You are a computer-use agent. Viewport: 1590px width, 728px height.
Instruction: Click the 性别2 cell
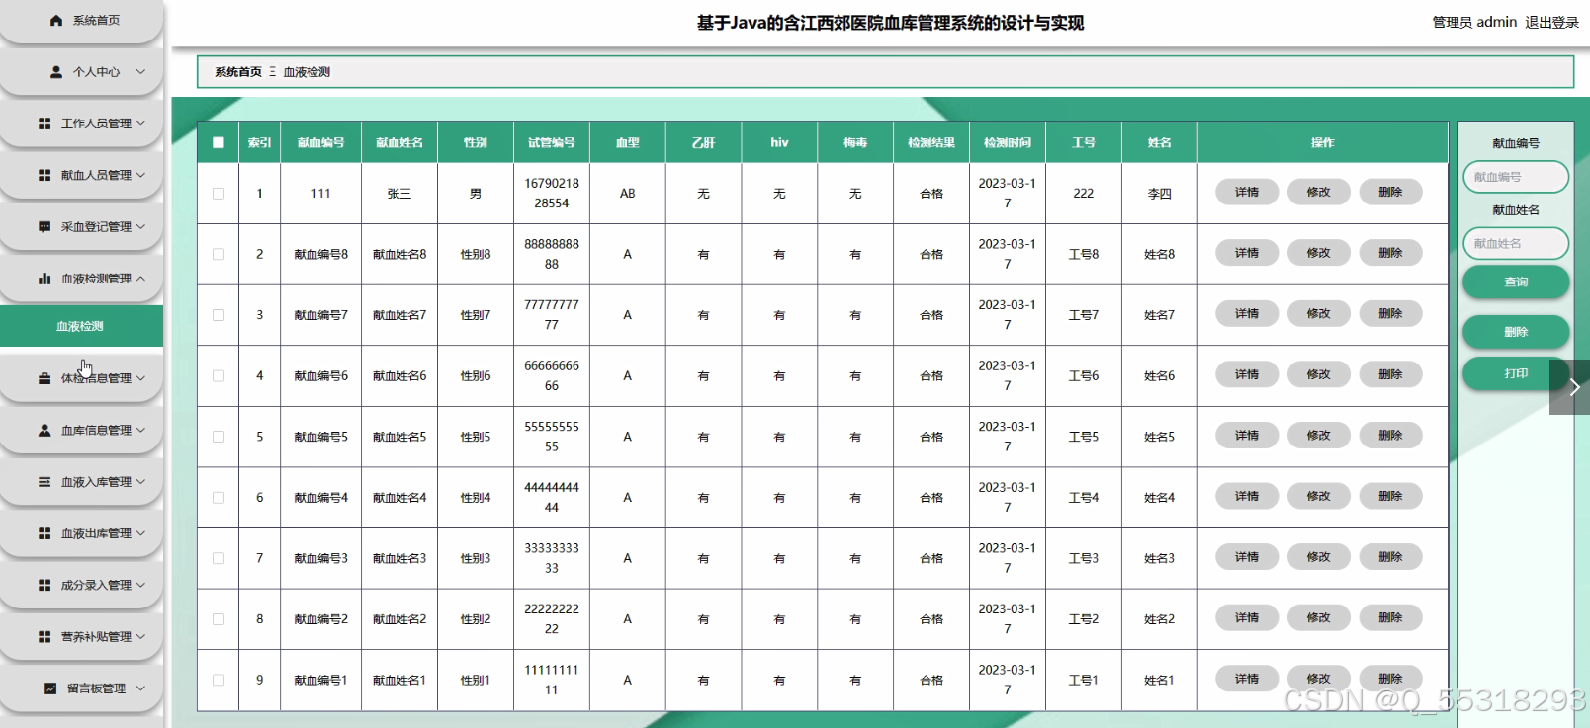click(x=476, y=619)
